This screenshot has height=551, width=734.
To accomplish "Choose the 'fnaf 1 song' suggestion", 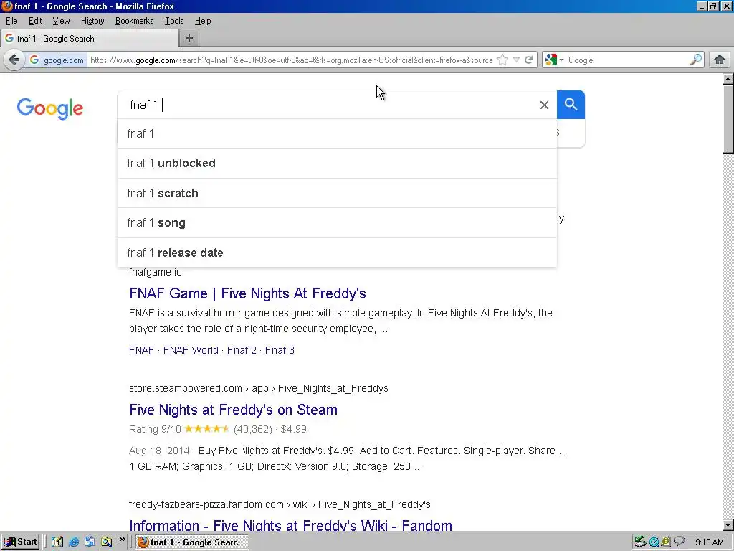I will point(337,222).
